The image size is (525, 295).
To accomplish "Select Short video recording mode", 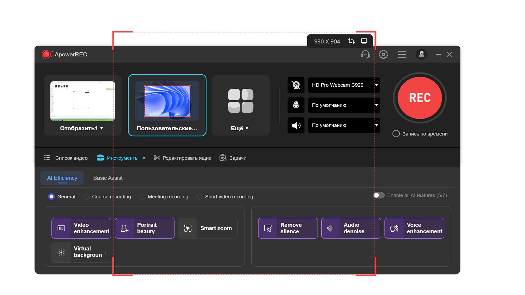I will (x=199, y=197).
